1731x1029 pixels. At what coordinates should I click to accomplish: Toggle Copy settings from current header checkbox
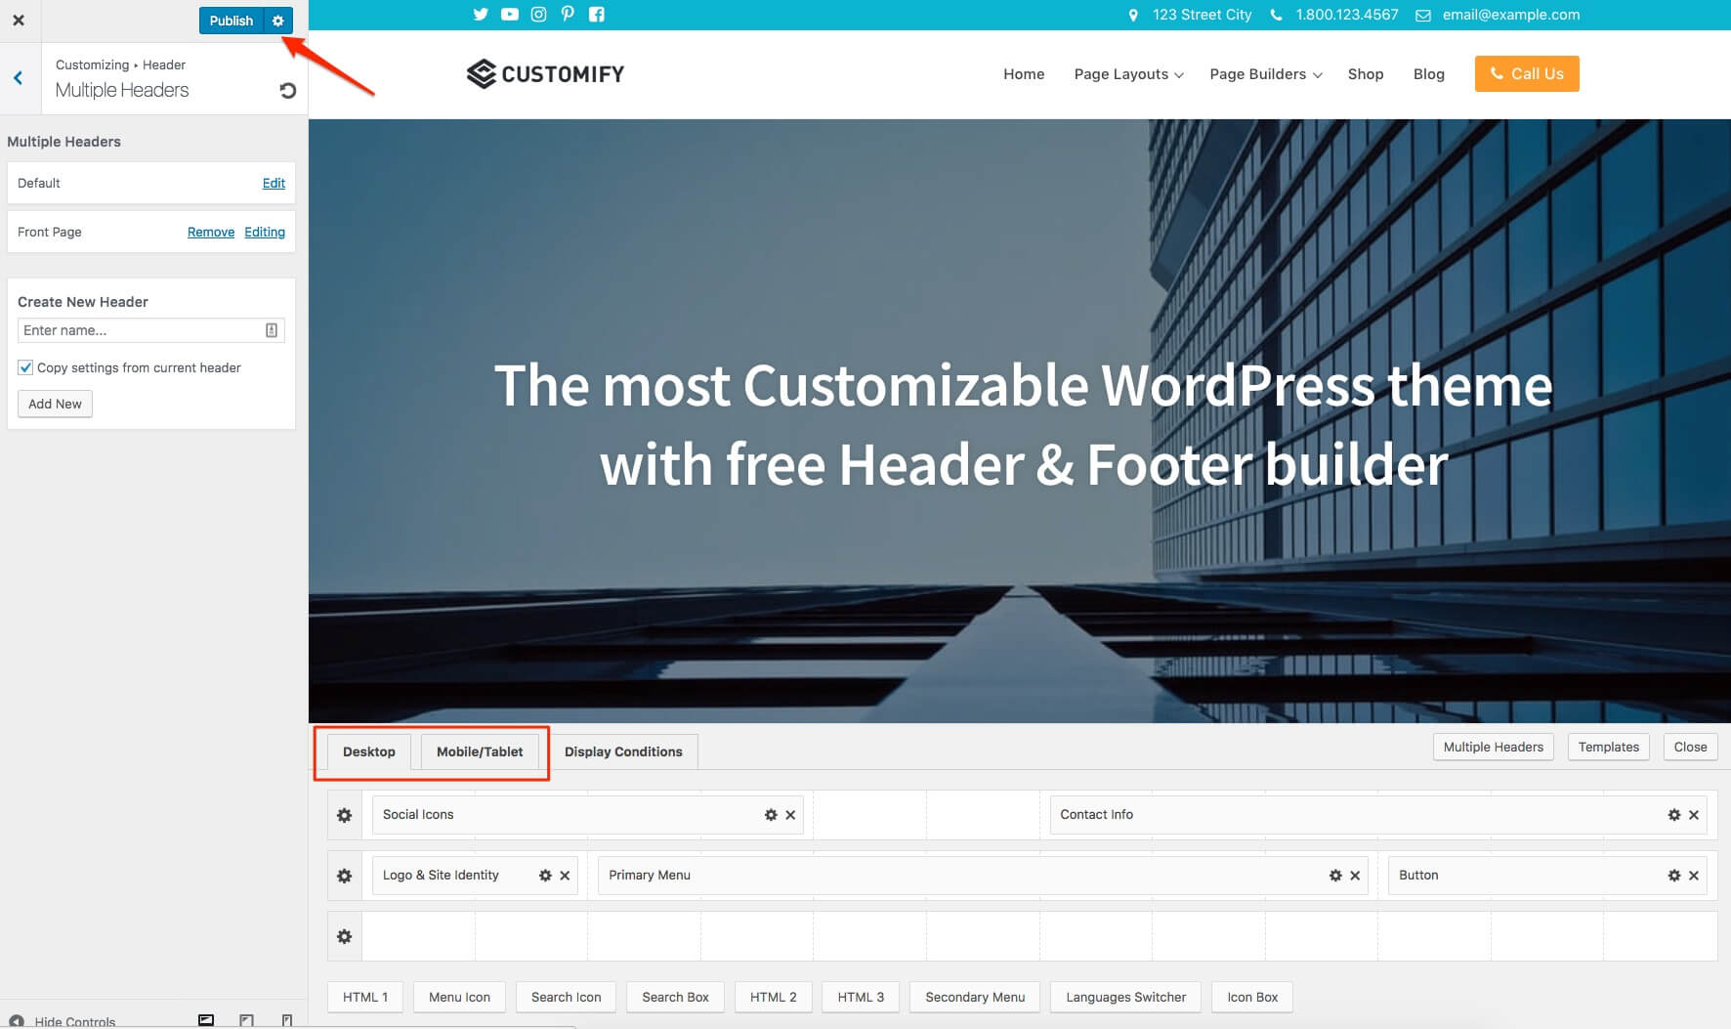pyautogui.click(x=25, y=367)
